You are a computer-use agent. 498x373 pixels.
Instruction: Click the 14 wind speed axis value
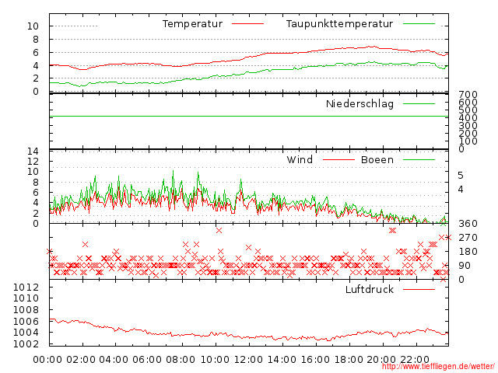33,152
